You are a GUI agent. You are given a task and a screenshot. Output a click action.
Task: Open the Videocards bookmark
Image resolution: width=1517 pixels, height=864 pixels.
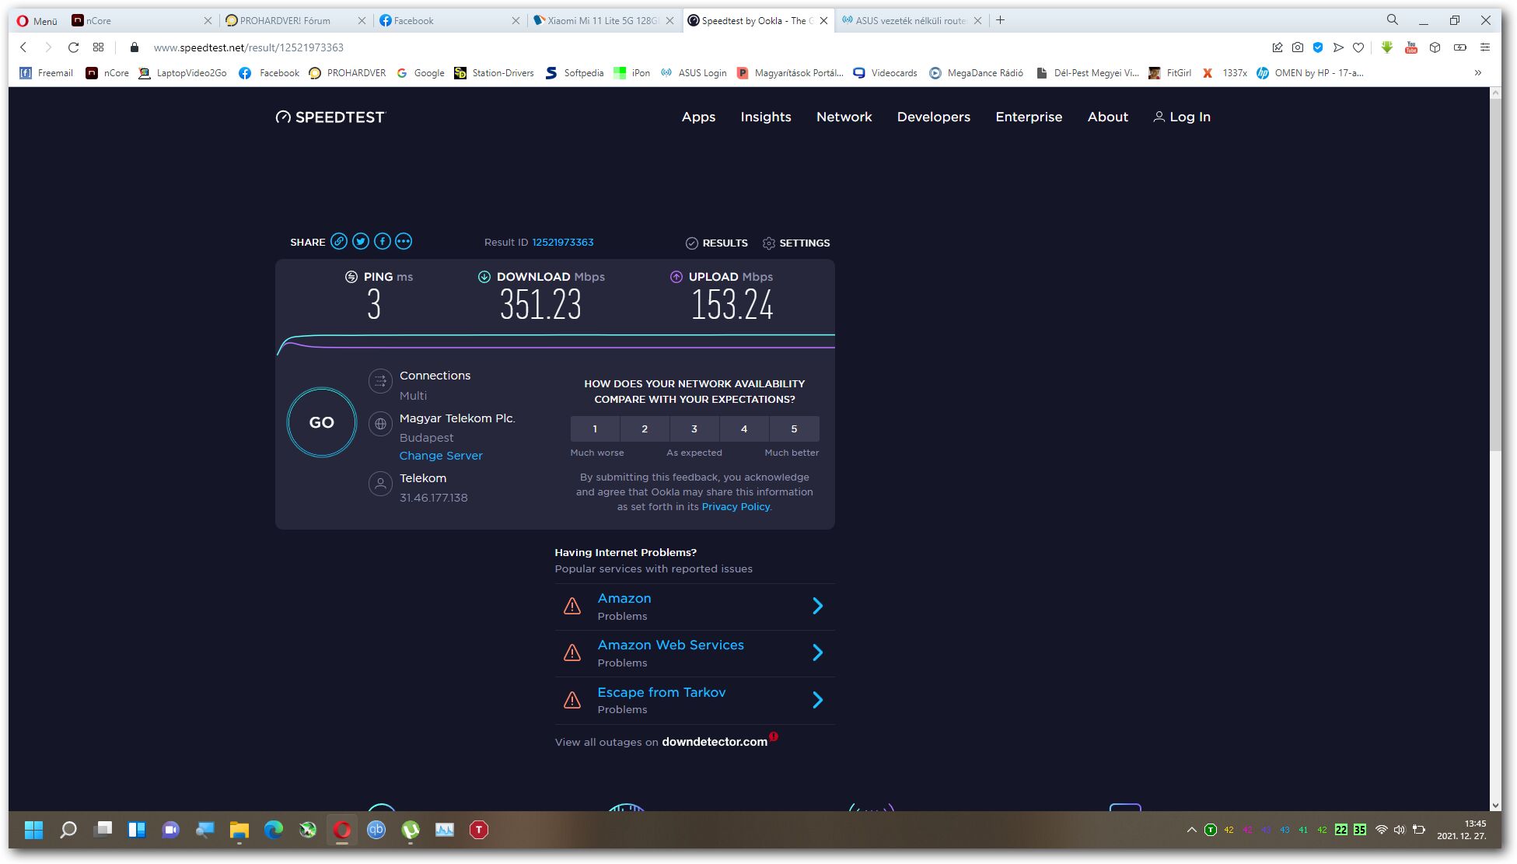click(886, 72)
